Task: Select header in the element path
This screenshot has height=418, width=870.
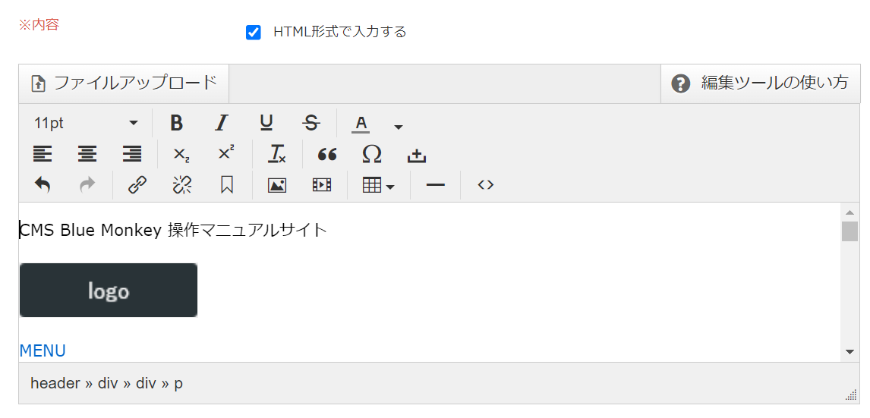Action: [x=55, y=383]
